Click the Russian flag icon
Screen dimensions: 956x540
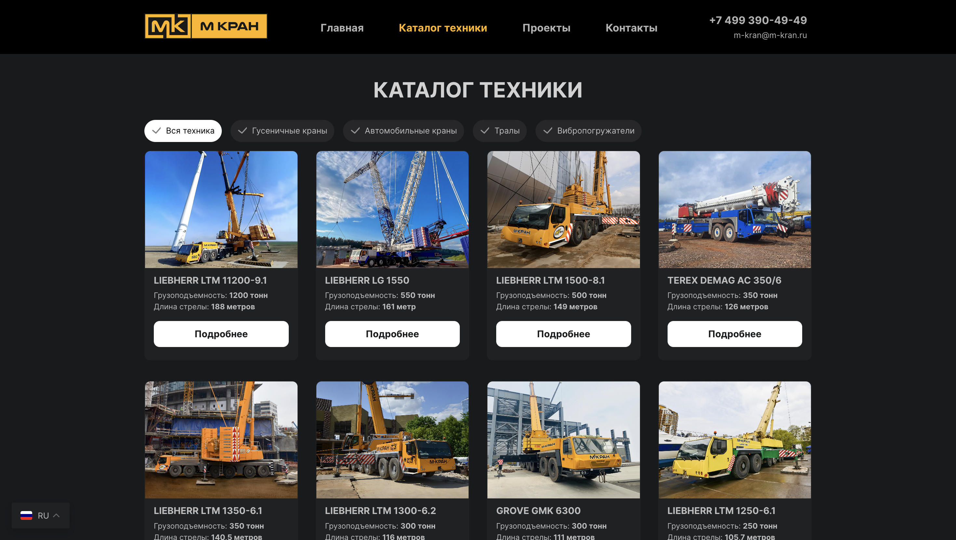pos(26,515)
